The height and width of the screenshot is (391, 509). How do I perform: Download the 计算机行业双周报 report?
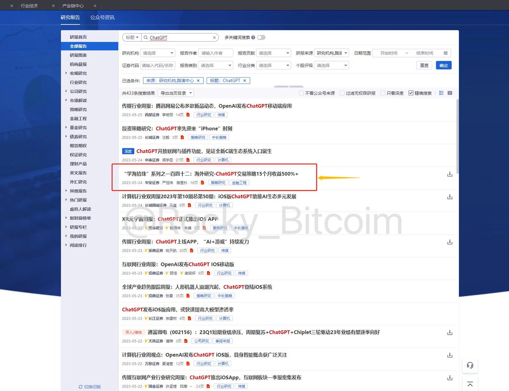450,197
